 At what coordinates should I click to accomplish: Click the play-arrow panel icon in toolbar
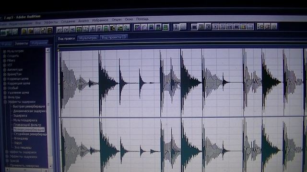pos(215,27)
